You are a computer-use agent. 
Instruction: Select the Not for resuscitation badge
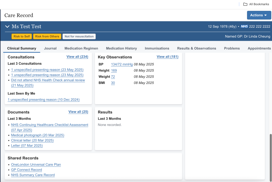79,36
